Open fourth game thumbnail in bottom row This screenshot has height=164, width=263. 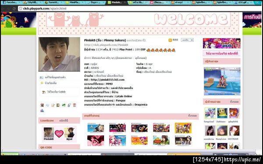pyautogui.click(x=161, y=140)
